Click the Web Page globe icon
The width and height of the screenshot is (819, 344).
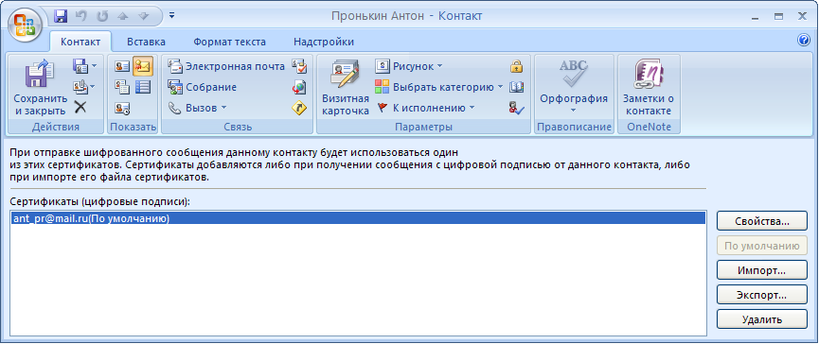(x=299, y=87)
